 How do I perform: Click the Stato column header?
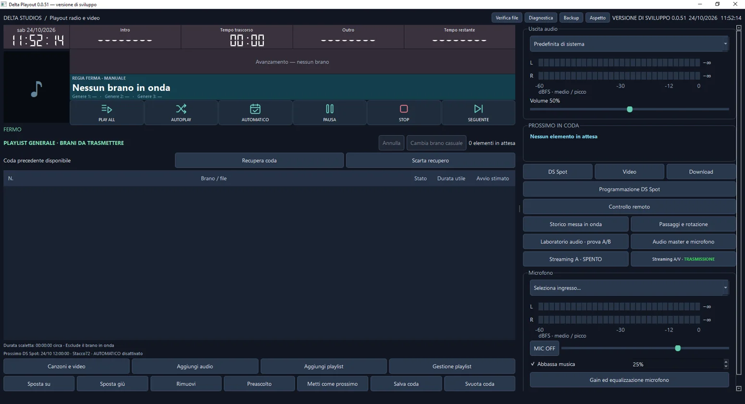pos(421,178)
